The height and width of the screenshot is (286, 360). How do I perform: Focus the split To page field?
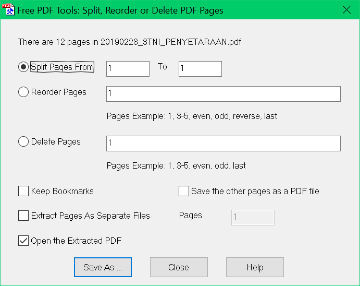(x=200, y=69)
